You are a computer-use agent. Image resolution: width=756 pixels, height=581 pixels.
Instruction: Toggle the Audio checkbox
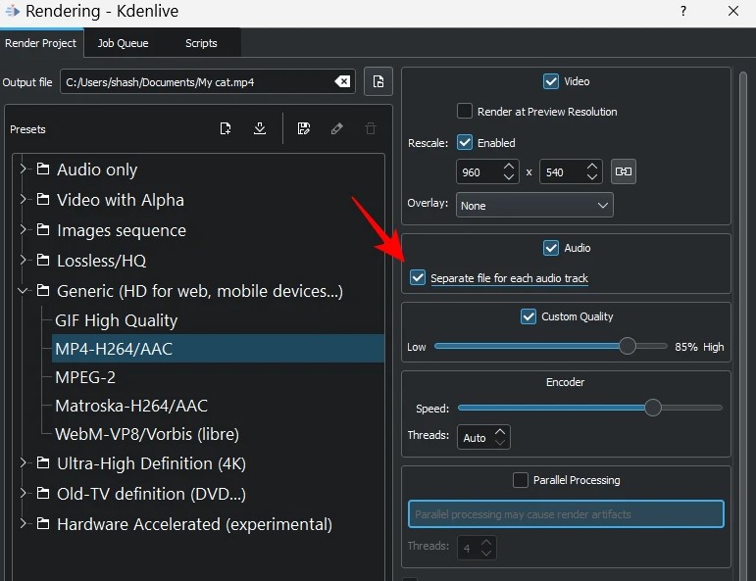pos(551,248)
